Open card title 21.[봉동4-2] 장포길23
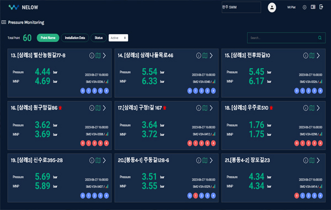 247,160
